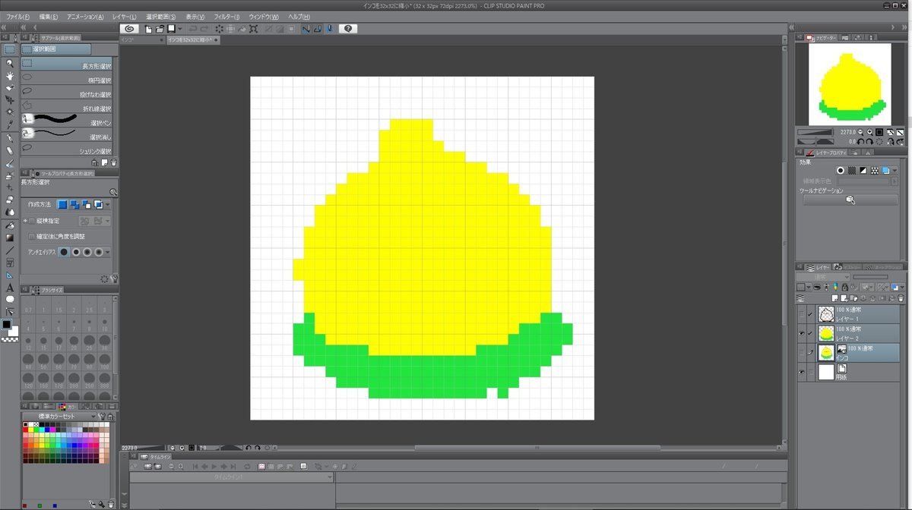Click レイヤー 1 layer thumbnail
Image resolution: width=912 pixels, height=510 pixels.
click(825, 314)
